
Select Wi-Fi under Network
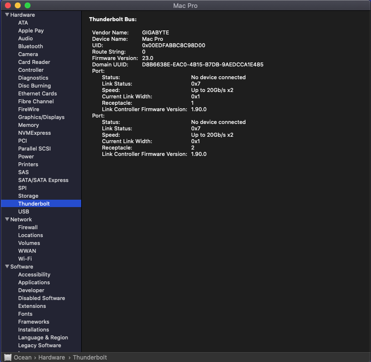point(25,259)
